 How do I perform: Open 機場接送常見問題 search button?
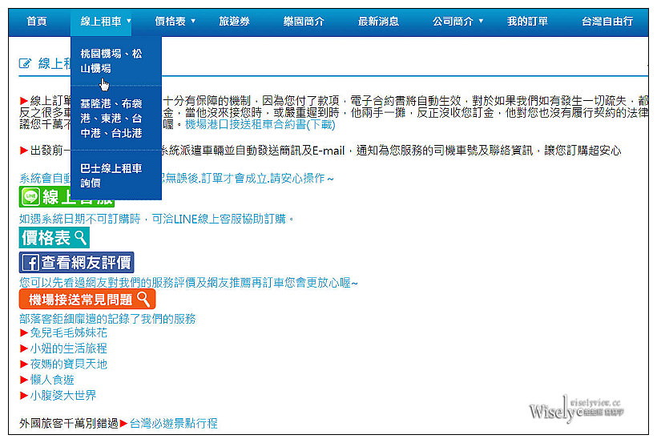click(87, 300)
